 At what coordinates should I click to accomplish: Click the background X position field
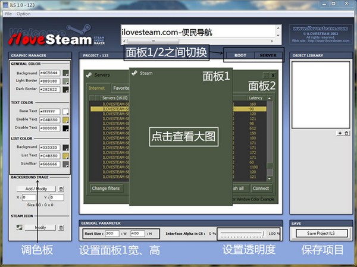point(29,197)
